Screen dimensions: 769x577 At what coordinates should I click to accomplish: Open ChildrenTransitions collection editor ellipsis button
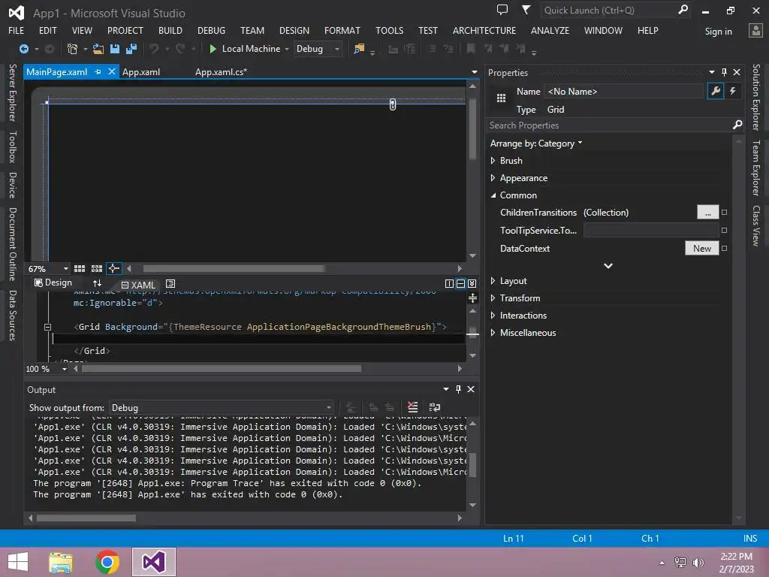pyautogui.click(x=707, y=213)
